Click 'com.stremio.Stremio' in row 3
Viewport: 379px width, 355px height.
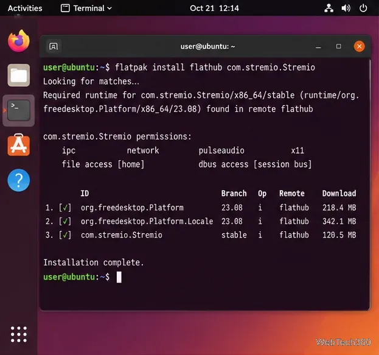tap(121, 235)
